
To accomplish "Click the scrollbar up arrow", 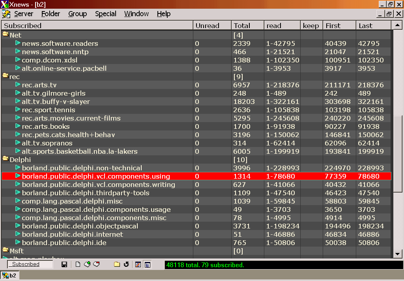I will click(397, 25).
